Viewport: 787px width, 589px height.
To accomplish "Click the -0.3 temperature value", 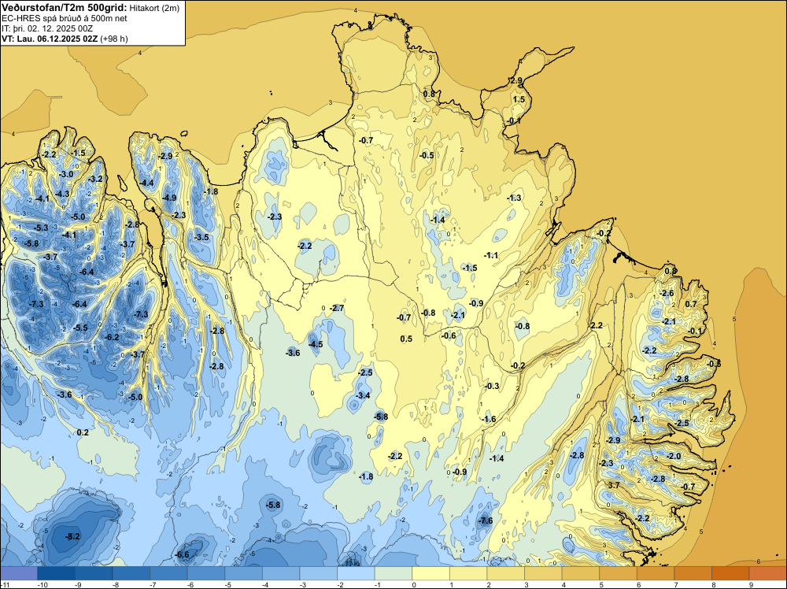I will tap(492, 386).
